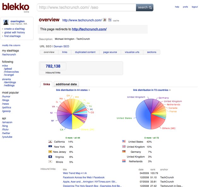Click the overview URL http://www.techcrunch.com/

(x=82, y=20)
